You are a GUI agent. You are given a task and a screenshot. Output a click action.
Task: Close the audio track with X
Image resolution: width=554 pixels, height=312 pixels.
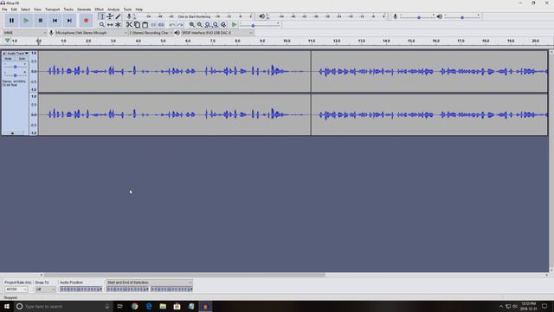[4, 54]
